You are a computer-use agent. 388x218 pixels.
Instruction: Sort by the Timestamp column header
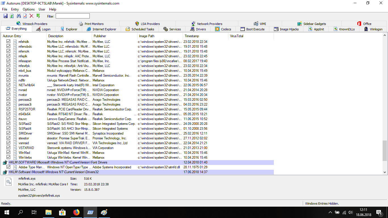tap(206, 36)
